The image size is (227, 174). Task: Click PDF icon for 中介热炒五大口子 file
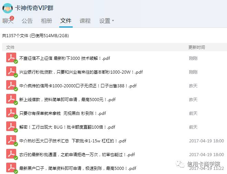click(11, 140)
